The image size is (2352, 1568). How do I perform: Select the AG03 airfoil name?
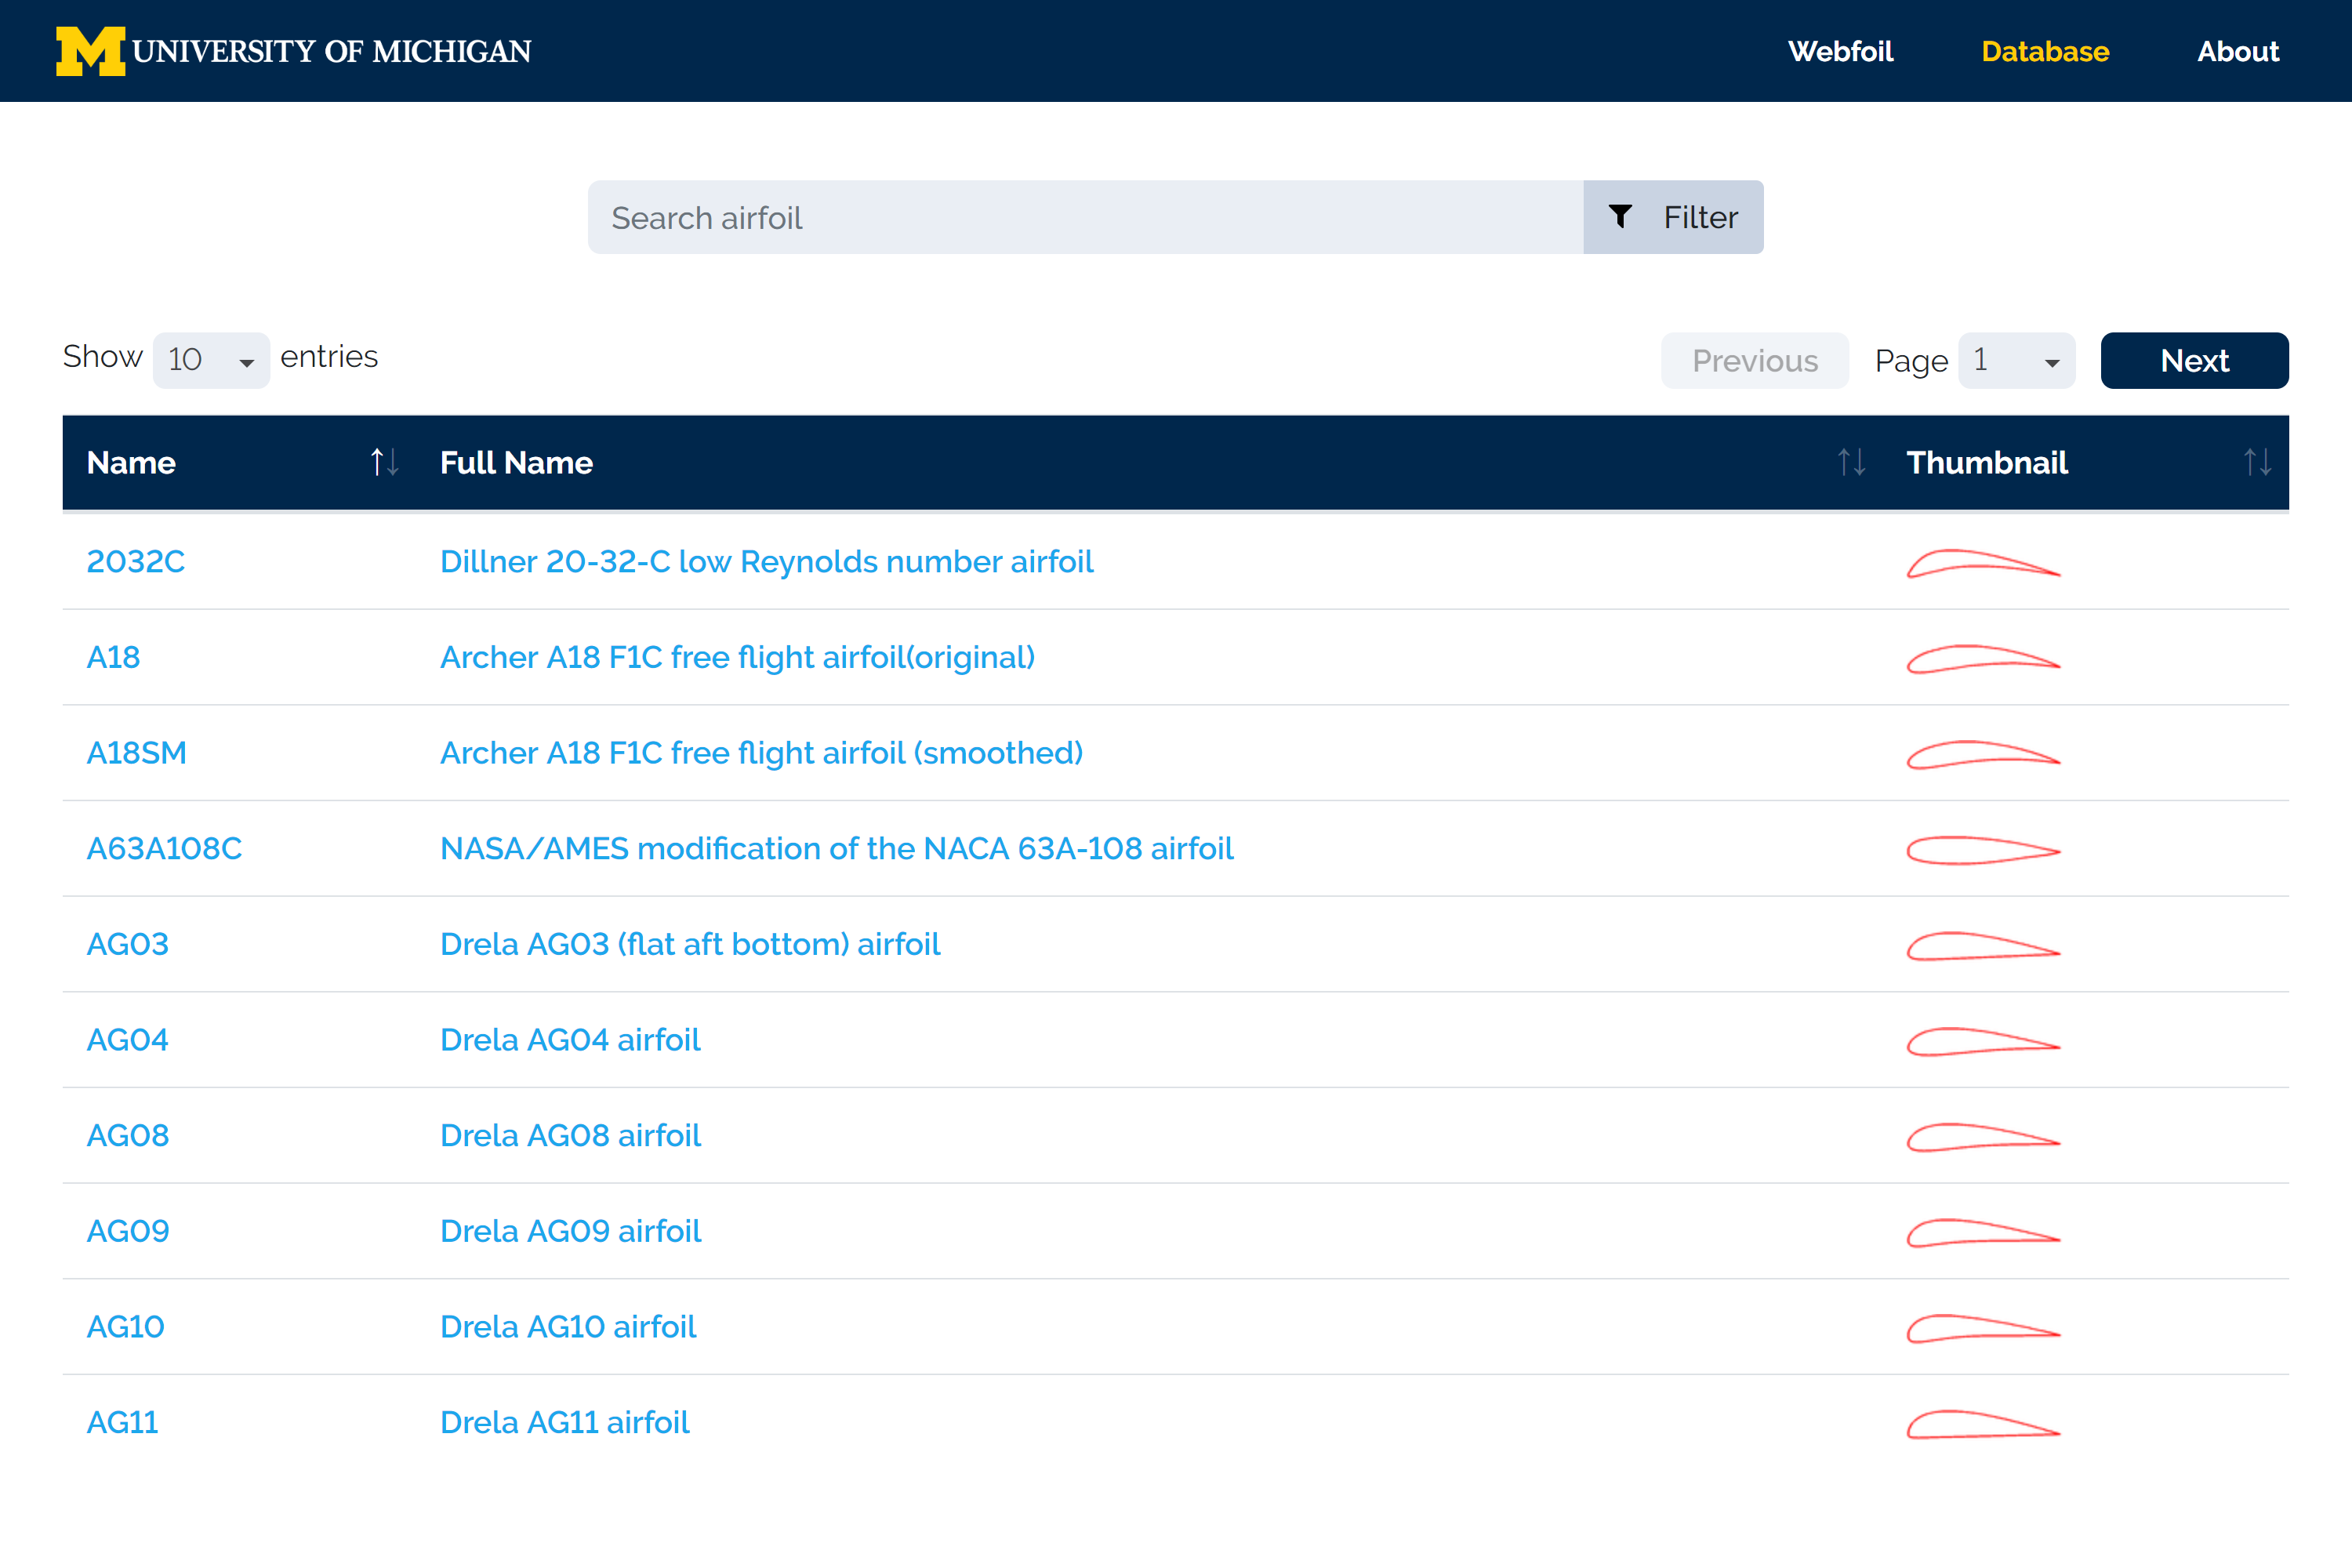point(128,943)
